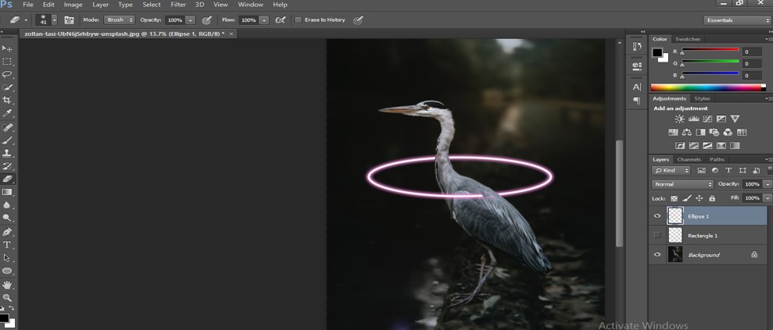Hide the Ellipse 1 layer

657,216
